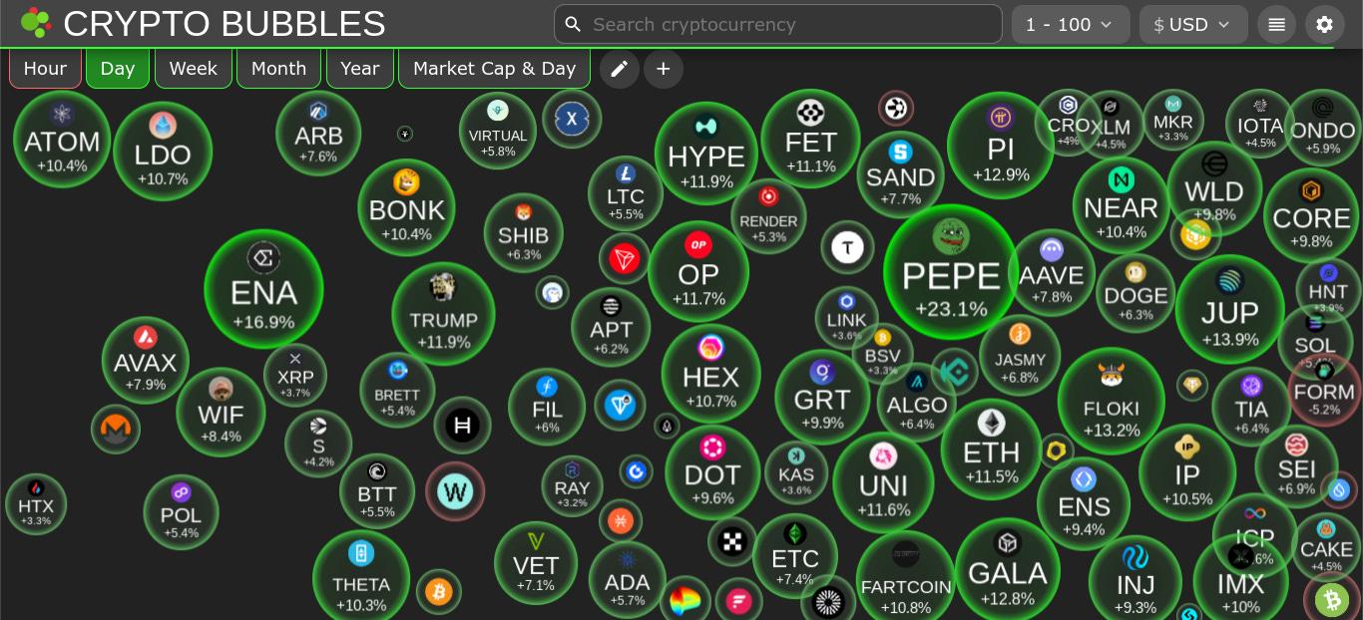
Task: Focus the Search cryptocurrency field
Action: (778, 24)
